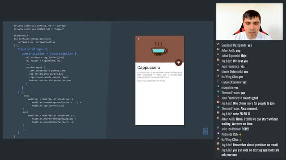Click avatar beside "Alex, moment." message
This screenshot has width=286, height=160.
click(x=218, y=108)
